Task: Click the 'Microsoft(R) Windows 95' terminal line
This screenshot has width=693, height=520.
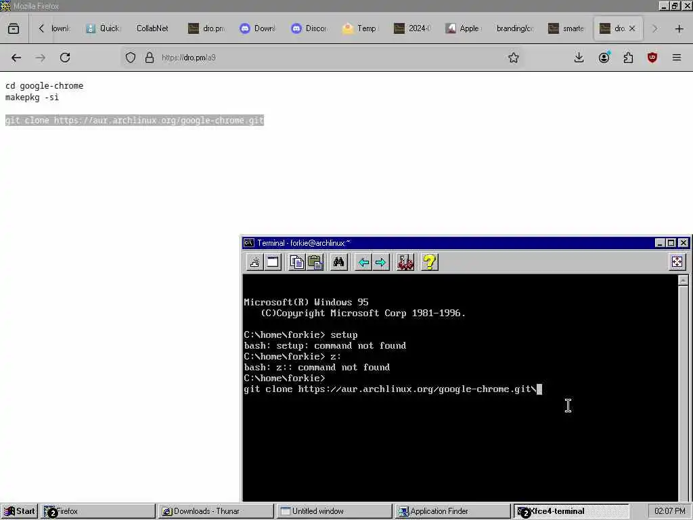Action: pyautogui.click(x=306, y=303)
